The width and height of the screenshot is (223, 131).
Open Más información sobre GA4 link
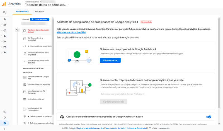coord(71,32)
